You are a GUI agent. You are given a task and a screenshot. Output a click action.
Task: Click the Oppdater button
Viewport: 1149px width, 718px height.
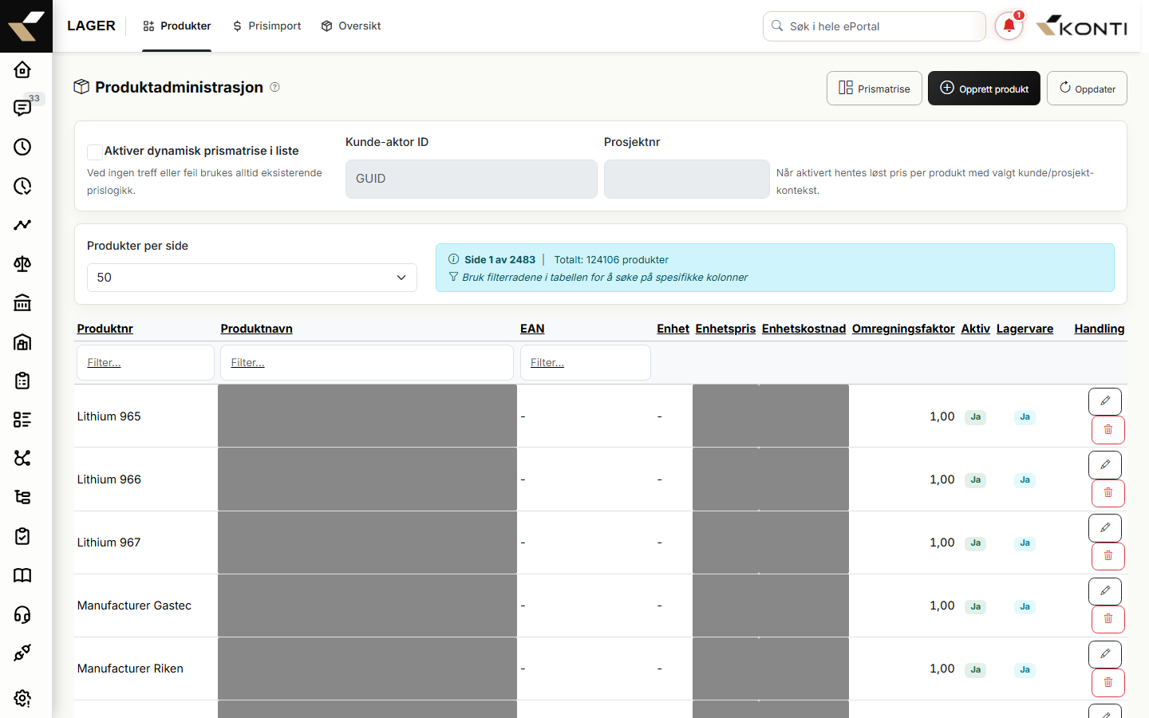tap(1087, 88)
